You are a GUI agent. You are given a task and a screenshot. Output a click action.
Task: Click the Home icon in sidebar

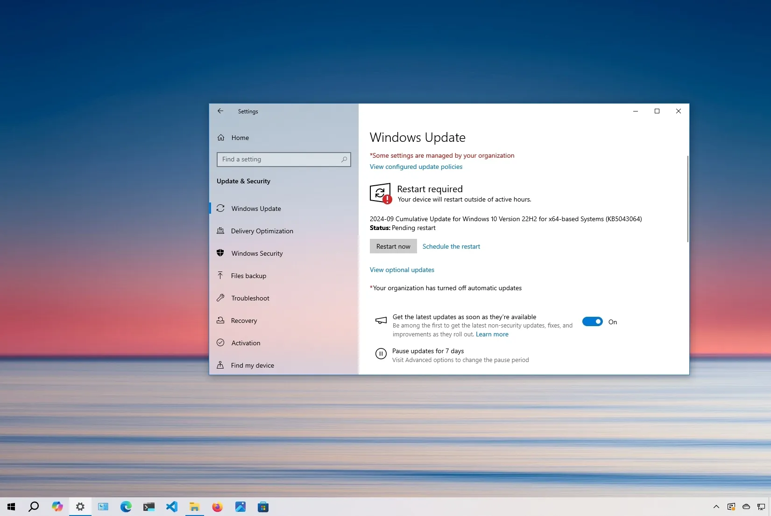click(x=221, y=138)
